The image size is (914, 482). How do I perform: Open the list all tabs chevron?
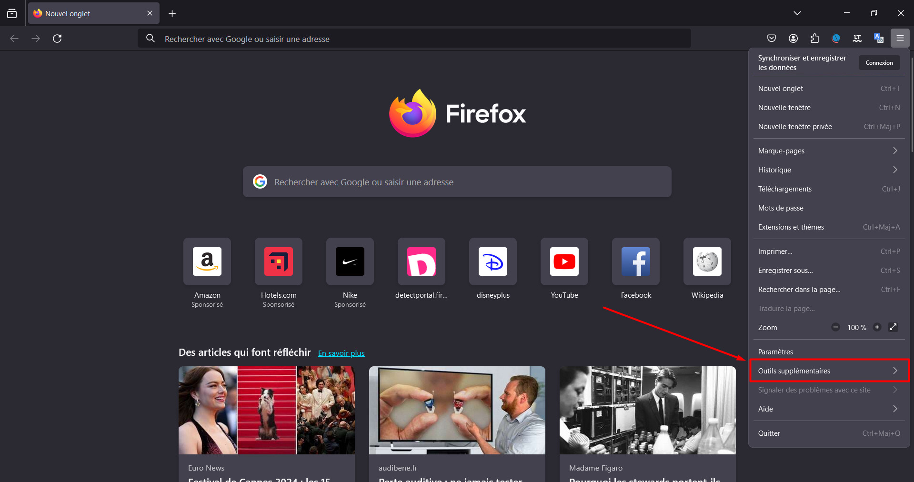[x=797, y=13]
